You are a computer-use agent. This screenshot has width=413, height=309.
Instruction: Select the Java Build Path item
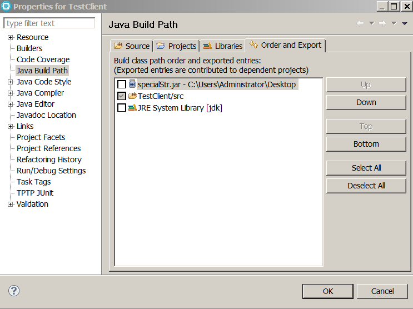42,71
